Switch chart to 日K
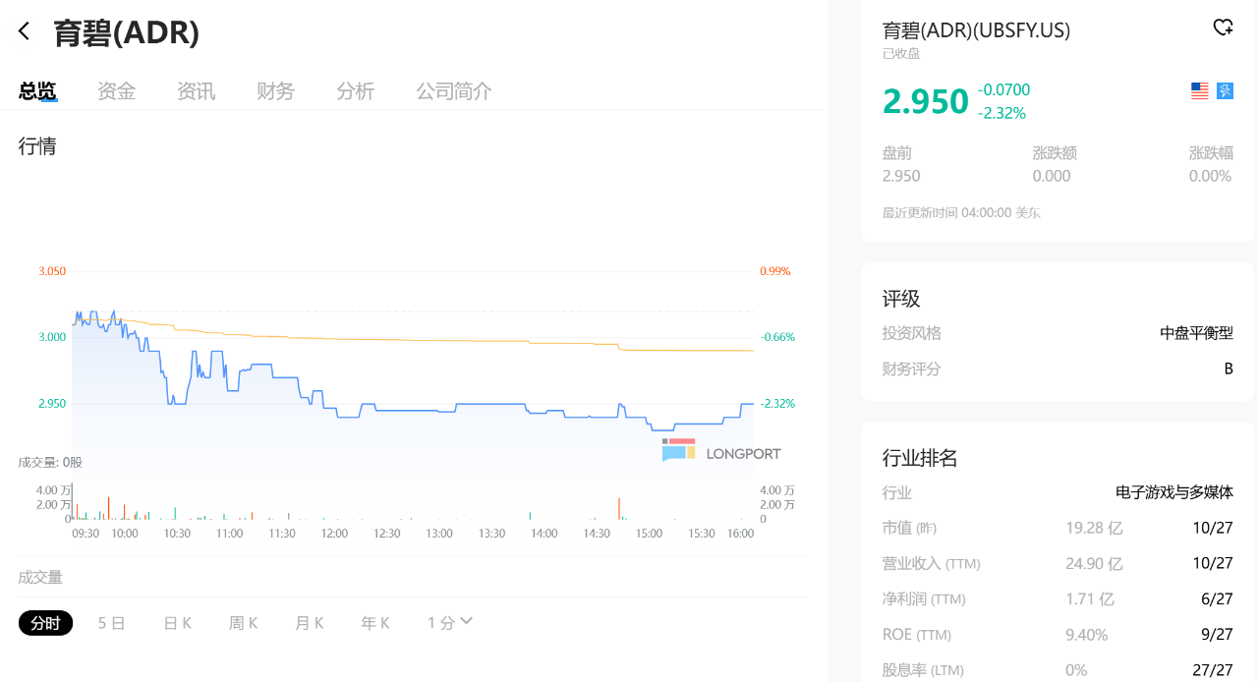The image size is (1258, 682). [x=177, y=623]
